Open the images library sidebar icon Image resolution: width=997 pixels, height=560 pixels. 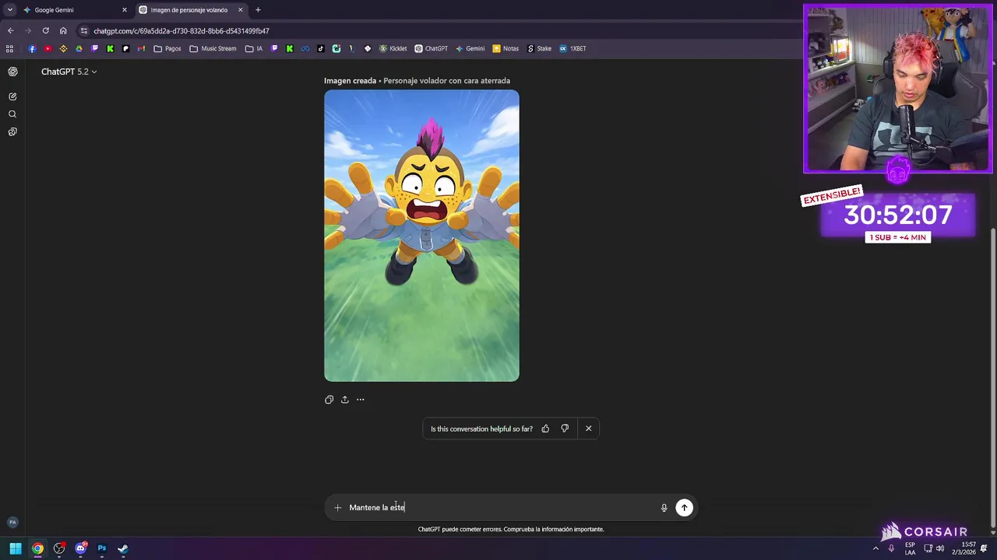click(x=12, y=132)
